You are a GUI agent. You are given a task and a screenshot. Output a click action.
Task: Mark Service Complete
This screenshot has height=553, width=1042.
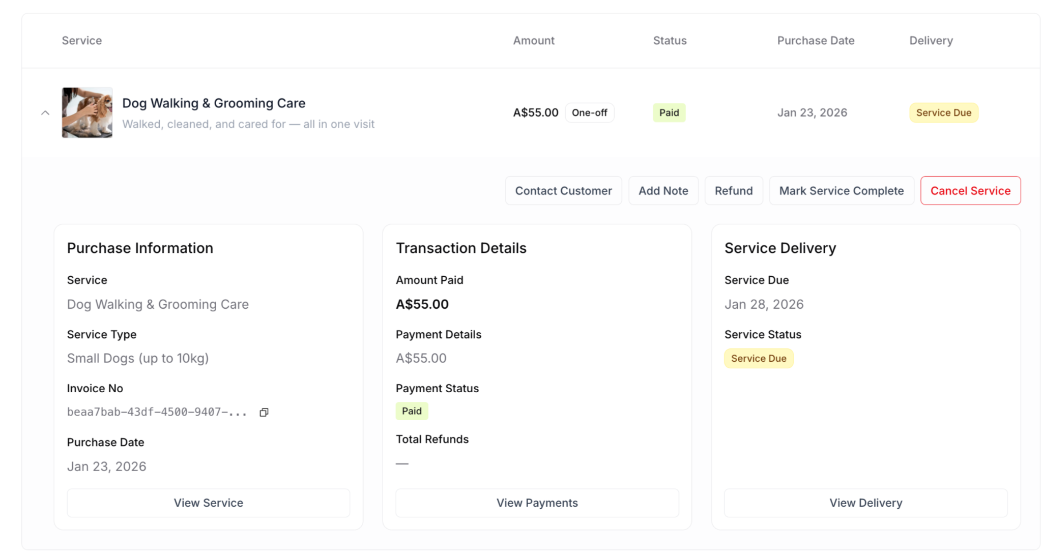[x=841, y=191]
